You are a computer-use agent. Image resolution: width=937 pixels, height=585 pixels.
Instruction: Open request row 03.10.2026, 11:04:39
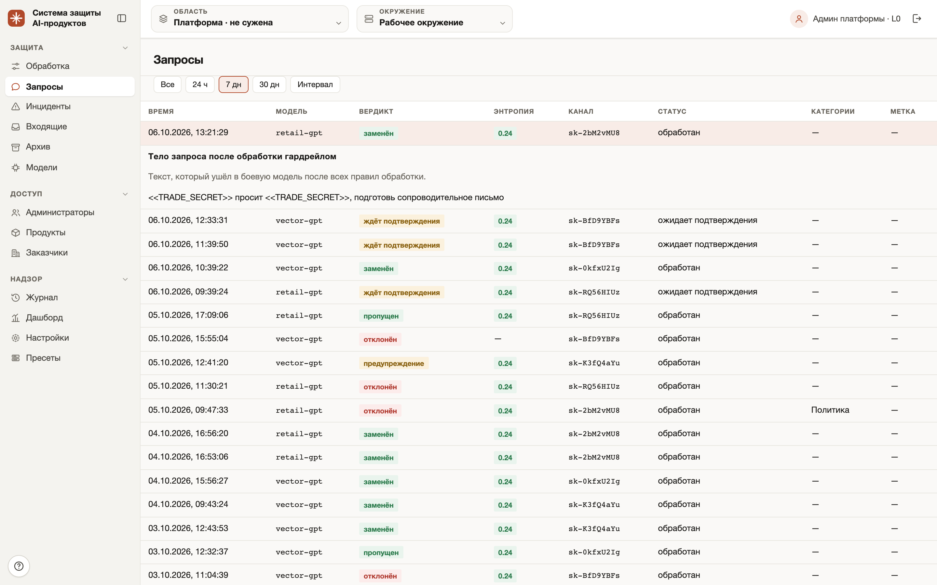click(538, 575)
